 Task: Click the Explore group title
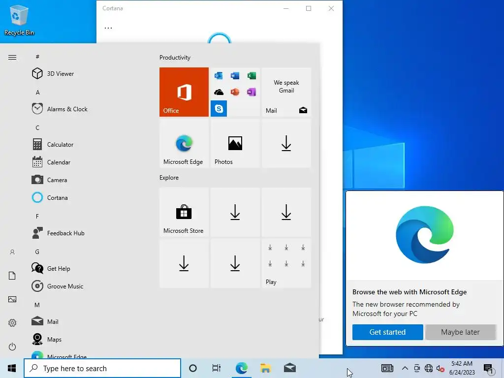tap(169, 177)
